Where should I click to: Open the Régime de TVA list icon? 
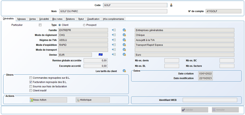click(x=114, y=40)
